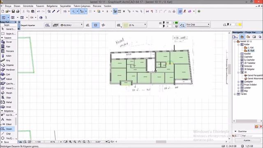Select the Yay/Çember arc tool
Screen dimensions: 263x148
click(x=8, y=138)
